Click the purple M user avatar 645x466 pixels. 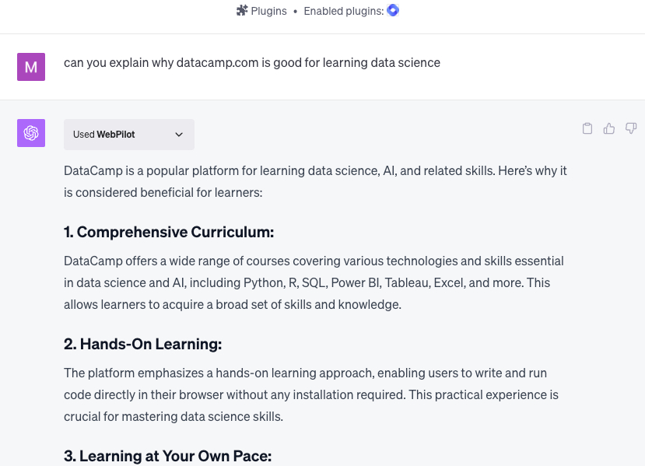tap(31, 67)
